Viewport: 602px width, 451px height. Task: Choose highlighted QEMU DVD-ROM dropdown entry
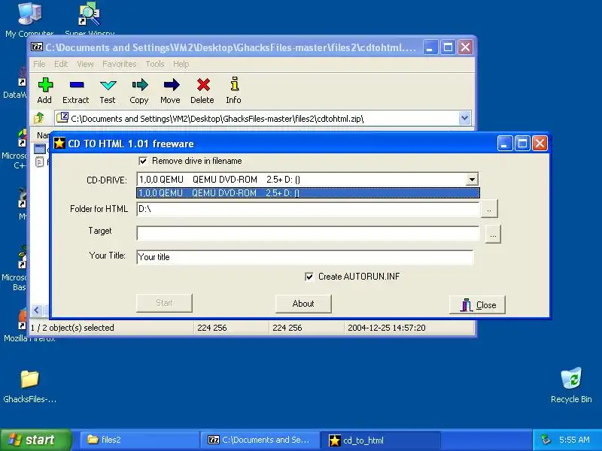point(308,193)
